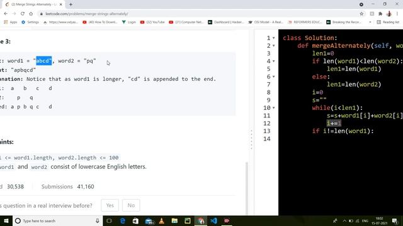Launch Microsoft Edge from the taskbar
The image size is (403, 226).
tap(122, 220)
